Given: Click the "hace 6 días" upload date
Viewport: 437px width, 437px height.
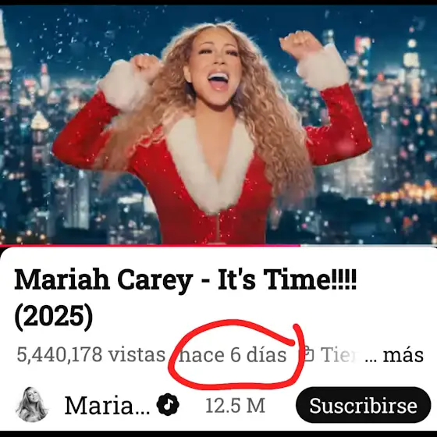Looking at the screenshot, I should click(x=233, y=355).
